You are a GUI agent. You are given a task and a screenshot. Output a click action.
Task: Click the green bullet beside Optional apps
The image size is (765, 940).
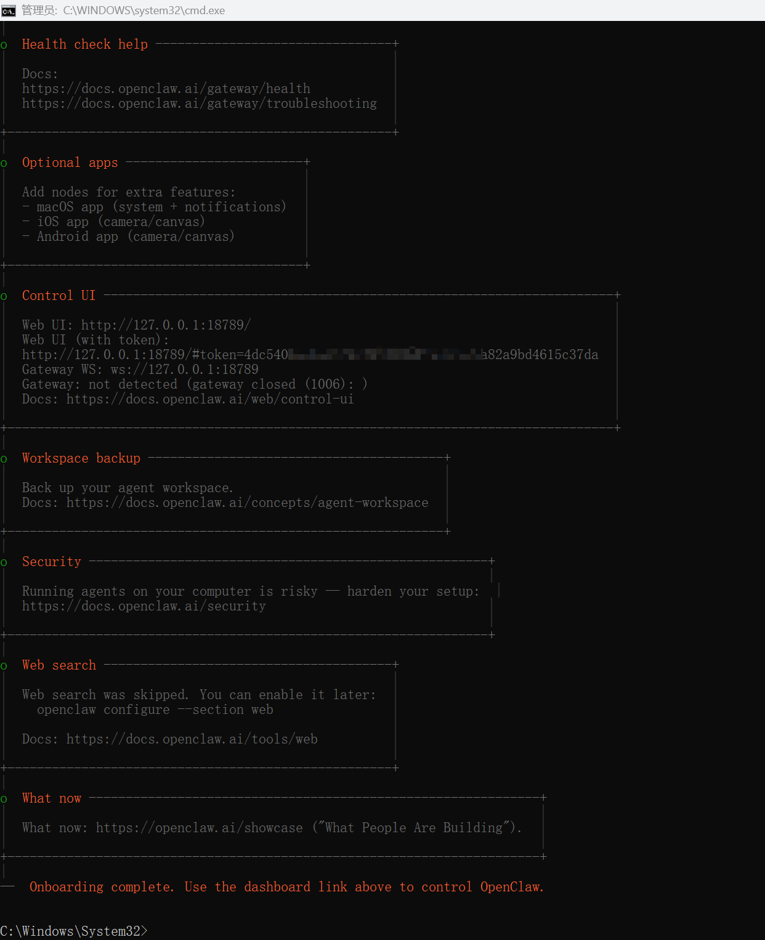[x=4, y=164]
